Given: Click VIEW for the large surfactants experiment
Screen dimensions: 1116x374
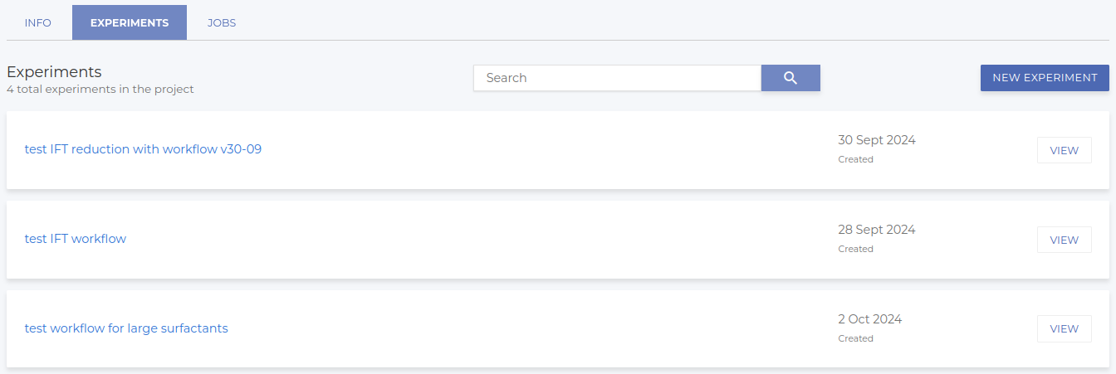Looking at the screenshot, I should [1064, 328].
